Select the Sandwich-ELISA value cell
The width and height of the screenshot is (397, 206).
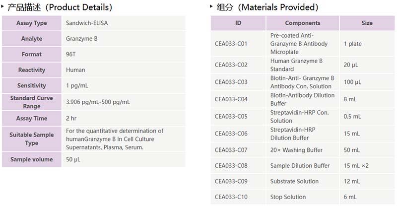[x=85, y=23]
